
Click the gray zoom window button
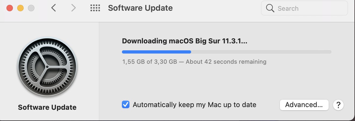click(x=31, y=8)
